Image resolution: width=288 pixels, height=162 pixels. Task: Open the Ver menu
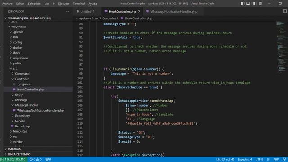(46, 4)
